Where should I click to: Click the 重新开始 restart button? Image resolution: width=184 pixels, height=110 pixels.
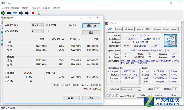pyautogui.click(x=91, y=26)
